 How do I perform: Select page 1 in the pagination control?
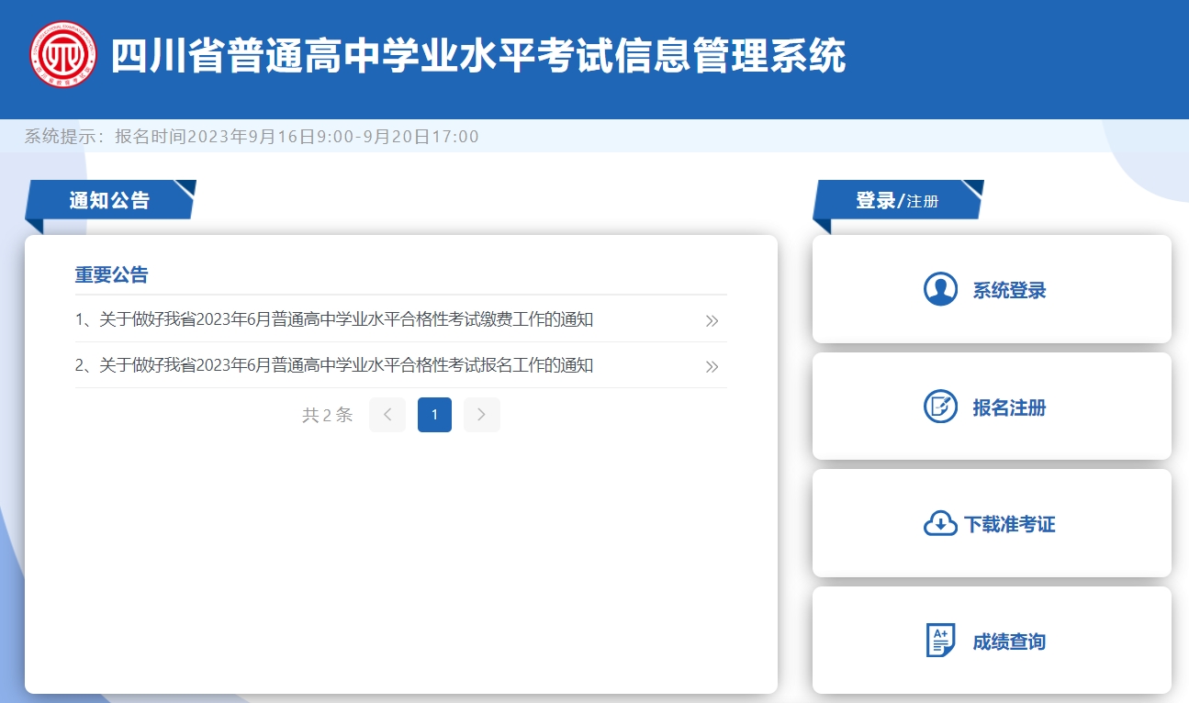click(x=434, y=415)
